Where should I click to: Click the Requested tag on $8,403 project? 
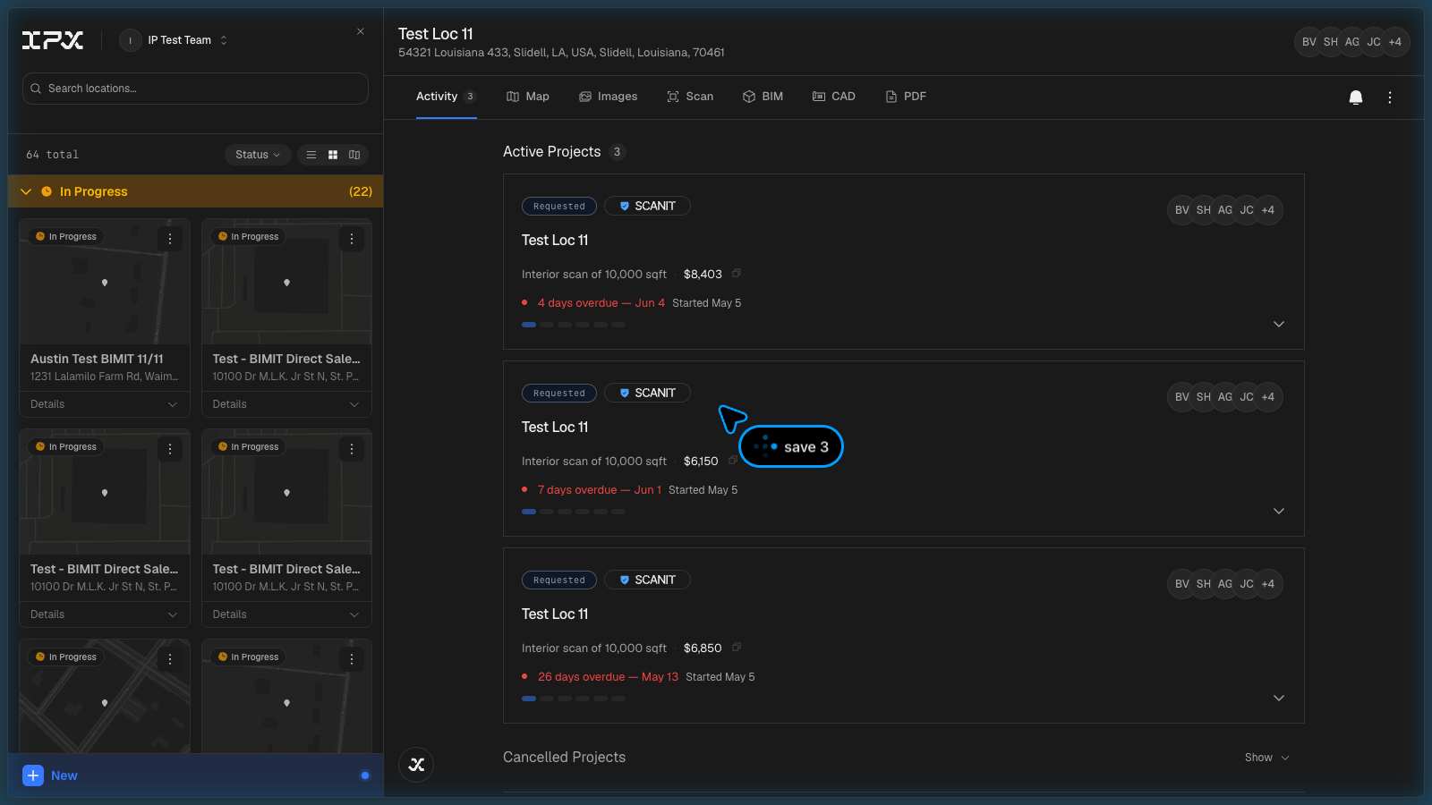pos(559,206)
